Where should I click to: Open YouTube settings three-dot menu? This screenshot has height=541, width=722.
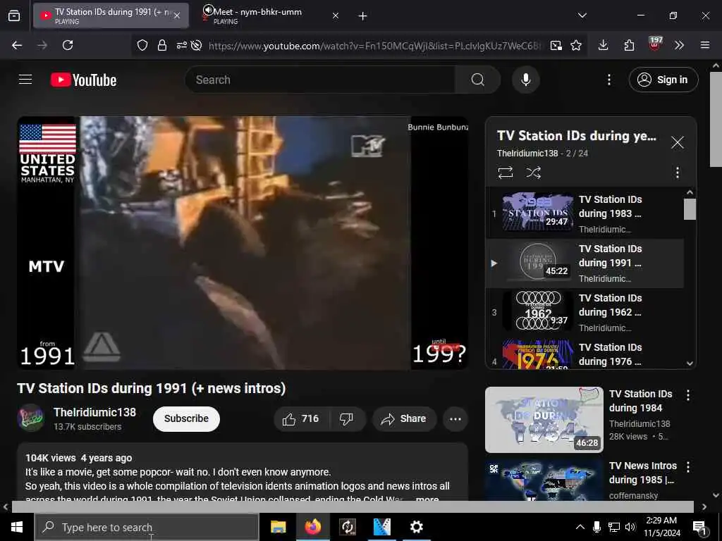608,80
